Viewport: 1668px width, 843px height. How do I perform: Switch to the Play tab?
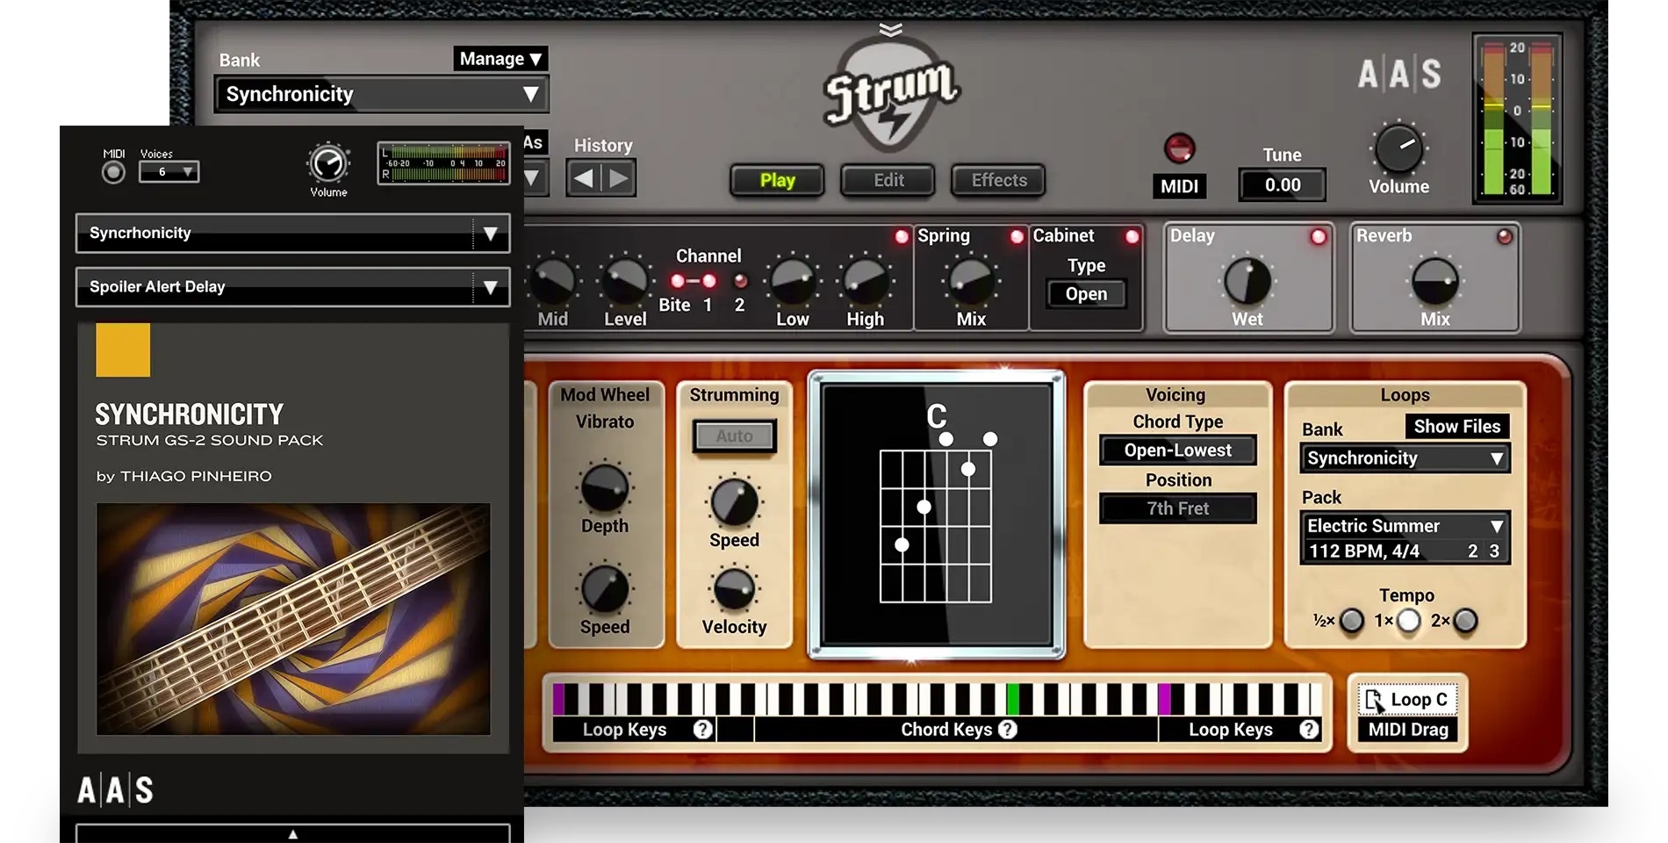777,180
